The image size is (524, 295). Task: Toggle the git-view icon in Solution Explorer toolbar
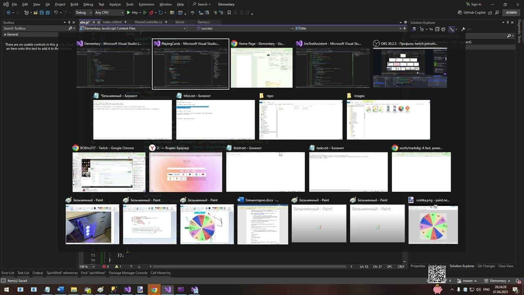(452, 29)
